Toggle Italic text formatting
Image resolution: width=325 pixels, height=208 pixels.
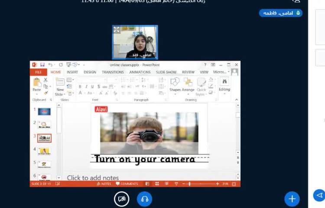click(x=86, y=87)
